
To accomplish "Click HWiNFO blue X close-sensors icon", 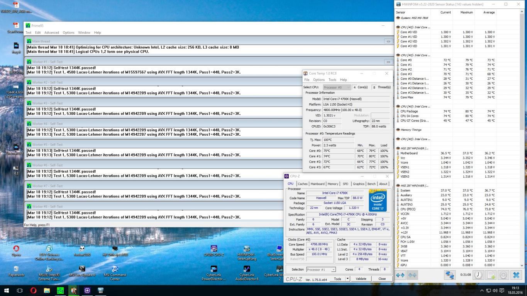I will [x=516, y=275].
